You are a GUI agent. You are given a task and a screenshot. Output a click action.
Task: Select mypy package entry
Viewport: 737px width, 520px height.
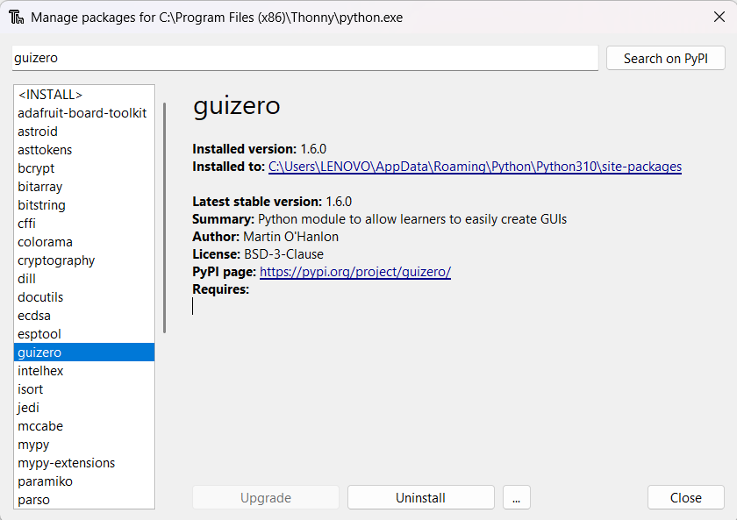(x=84, y=445)
